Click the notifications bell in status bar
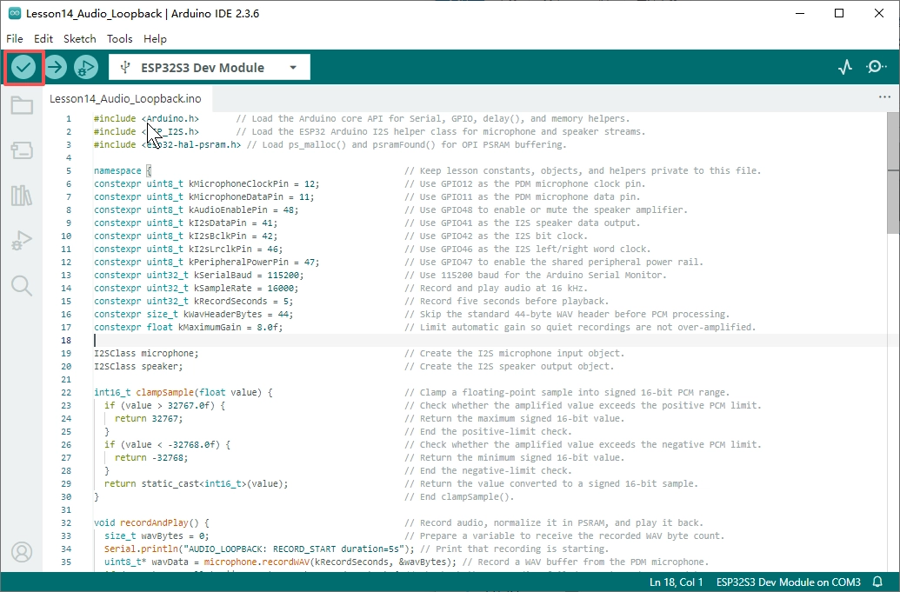 tap(877, 582)
